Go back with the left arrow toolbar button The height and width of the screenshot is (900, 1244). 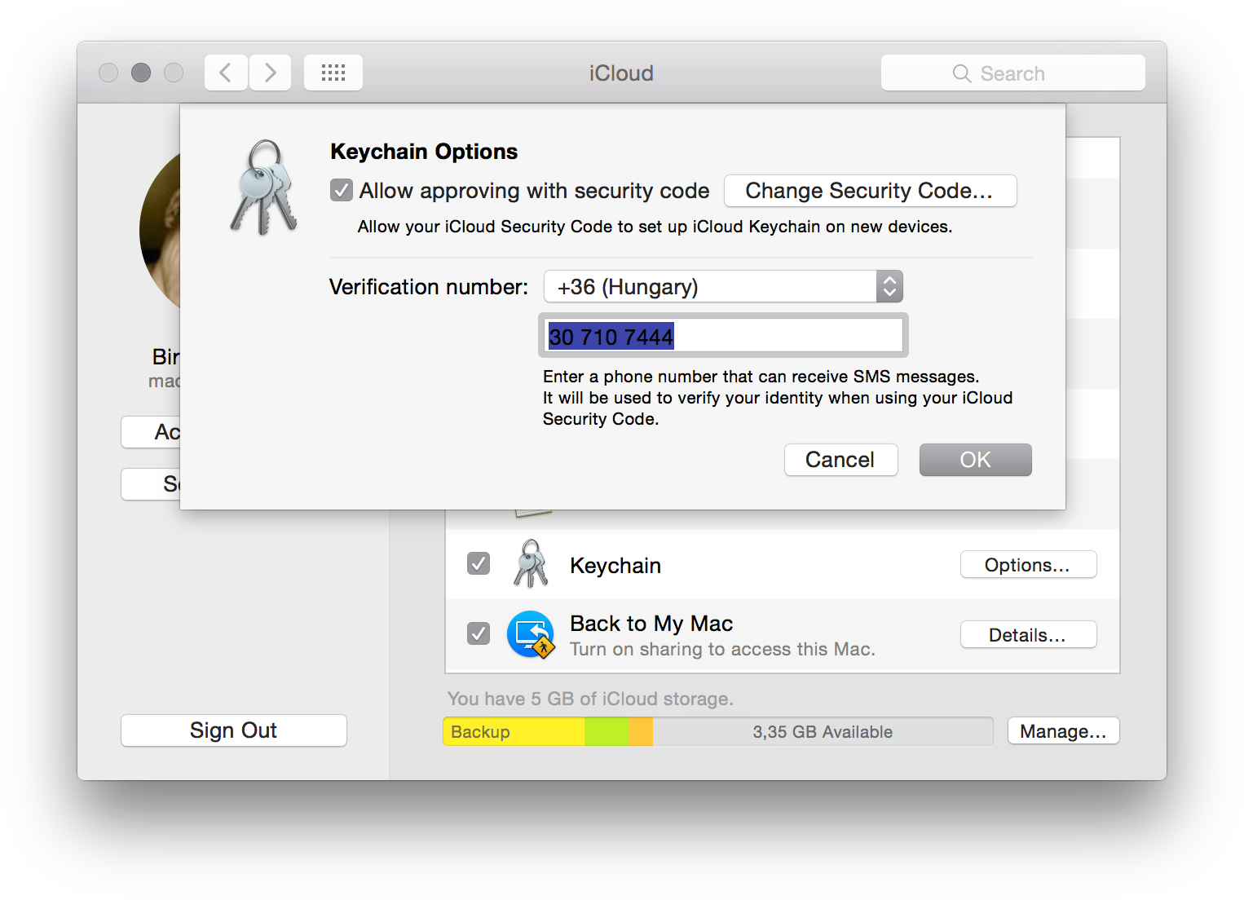pyautogui.click(x=226, y=73)
